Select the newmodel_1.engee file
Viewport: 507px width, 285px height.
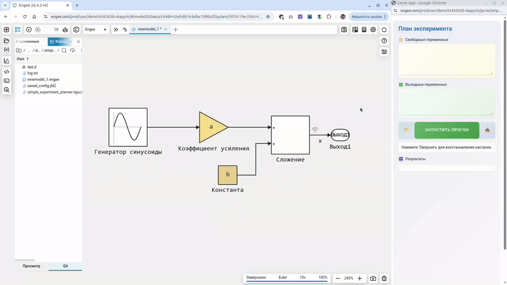tap(43, 80)
